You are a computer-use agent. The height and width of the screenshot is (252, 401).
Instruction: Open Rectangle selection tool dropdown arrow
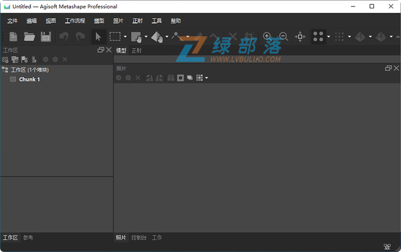click(125, 36)
